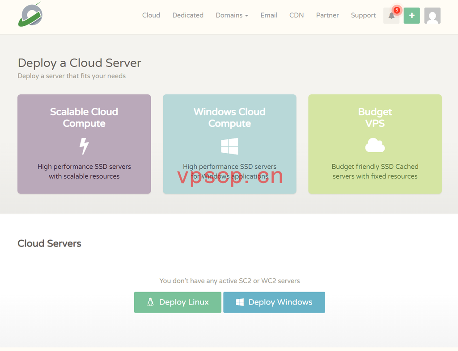The height and width of the screenshot is (351, 458).
Task: Open the Cloud menu item
Action: 151,15
